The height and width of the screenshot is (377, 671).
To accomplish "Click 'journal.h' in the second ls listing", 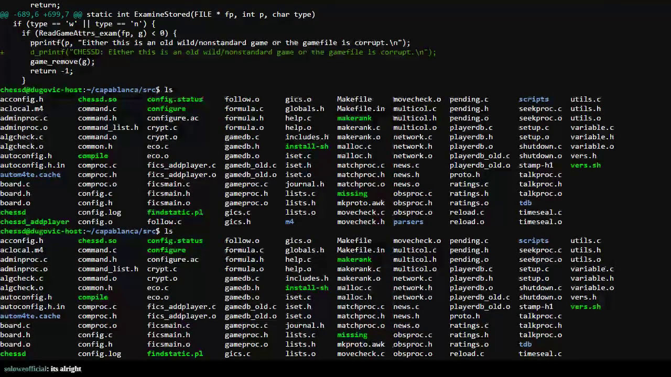I will click(x=305, y=325).
